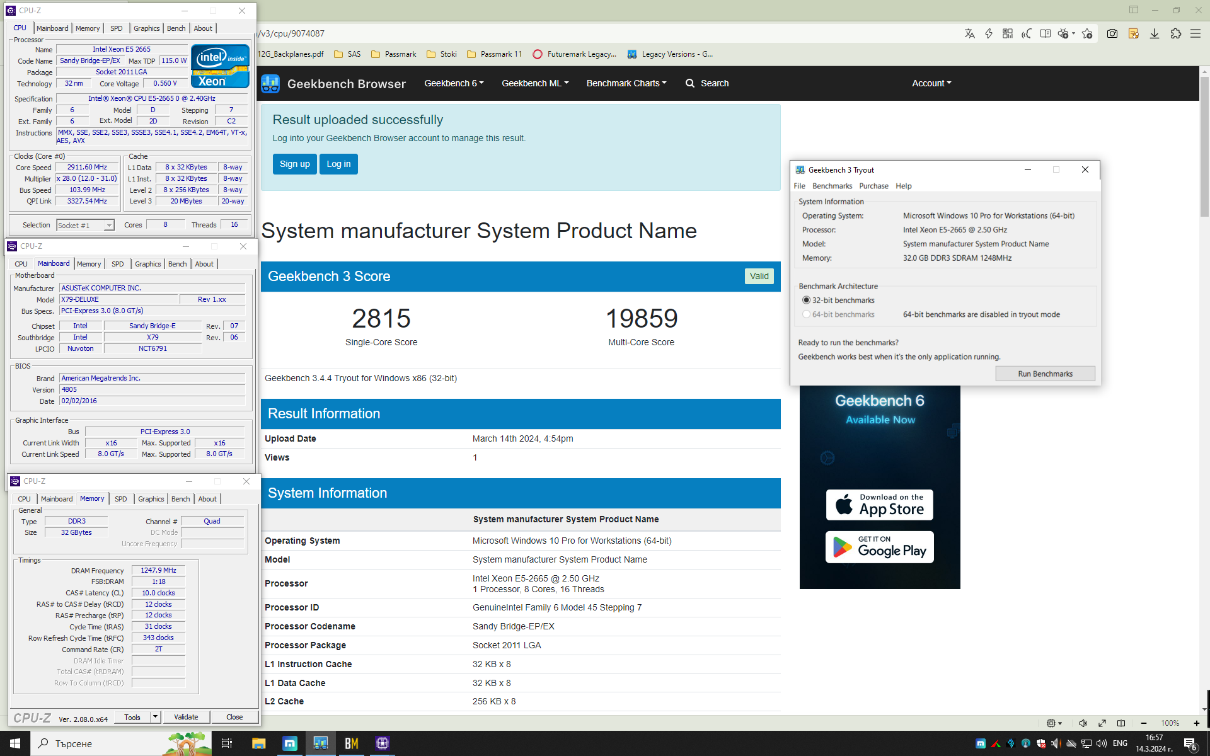Click Windows taskbar search box

121,743
